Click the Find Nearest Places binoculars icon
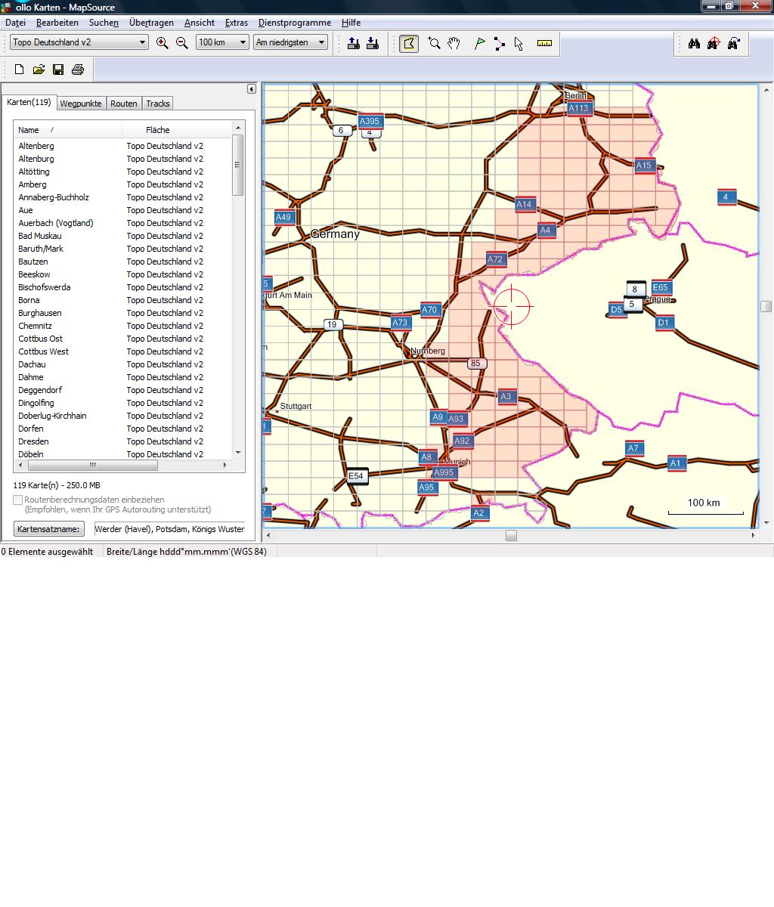The width and height of the screenshot is (774, 907). click(714, 44)
